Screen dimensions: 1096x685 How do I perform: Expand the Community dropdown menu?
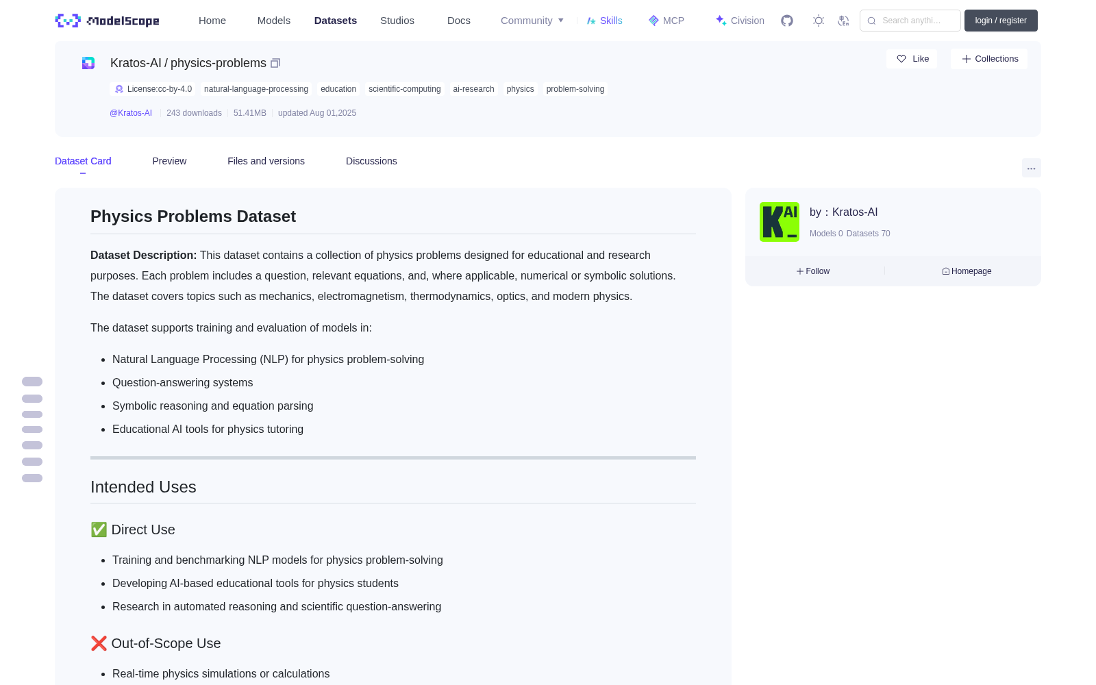[x=532, y=21]
